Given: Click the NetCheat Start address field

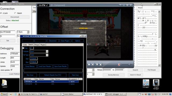Looking at the screenshot, I should tap(34, 59).
